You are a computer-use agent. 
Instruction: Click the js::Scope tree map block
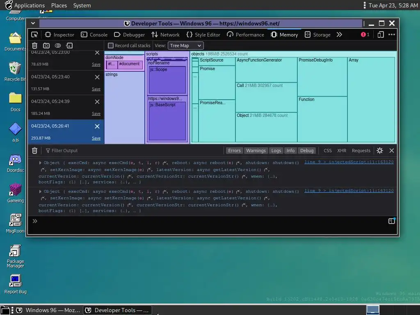167,80
